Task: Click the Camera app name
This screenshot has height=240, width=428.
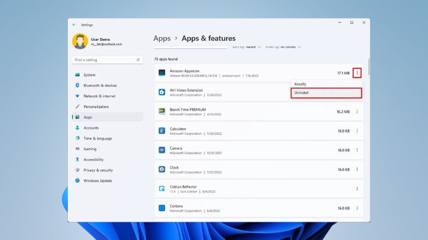Action: point(176,148)
